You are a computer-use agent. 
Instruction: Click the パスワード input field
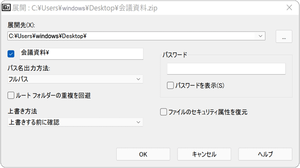[226, 69]
